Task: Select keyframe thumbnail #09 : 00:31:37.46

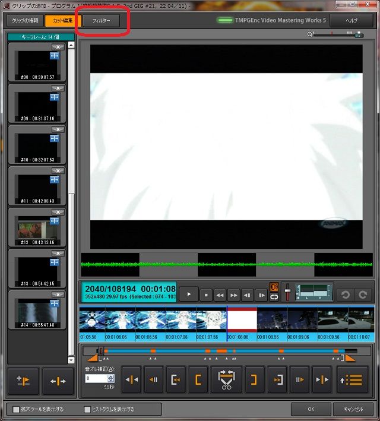Action: (x=37, y=104)
